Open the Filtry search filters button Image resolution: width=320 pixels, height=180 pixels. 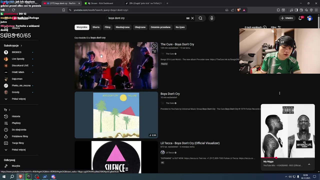276,27
